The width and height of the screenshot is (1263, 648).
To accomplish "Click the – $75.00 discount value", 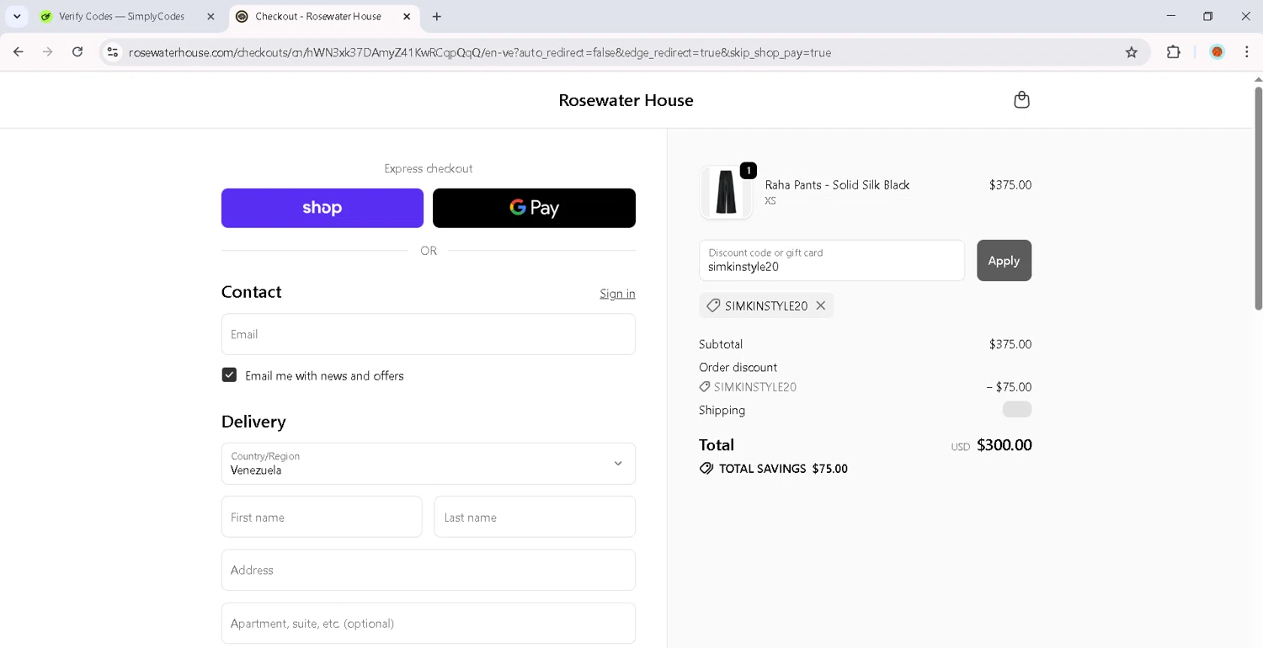I will point(1009,387).
